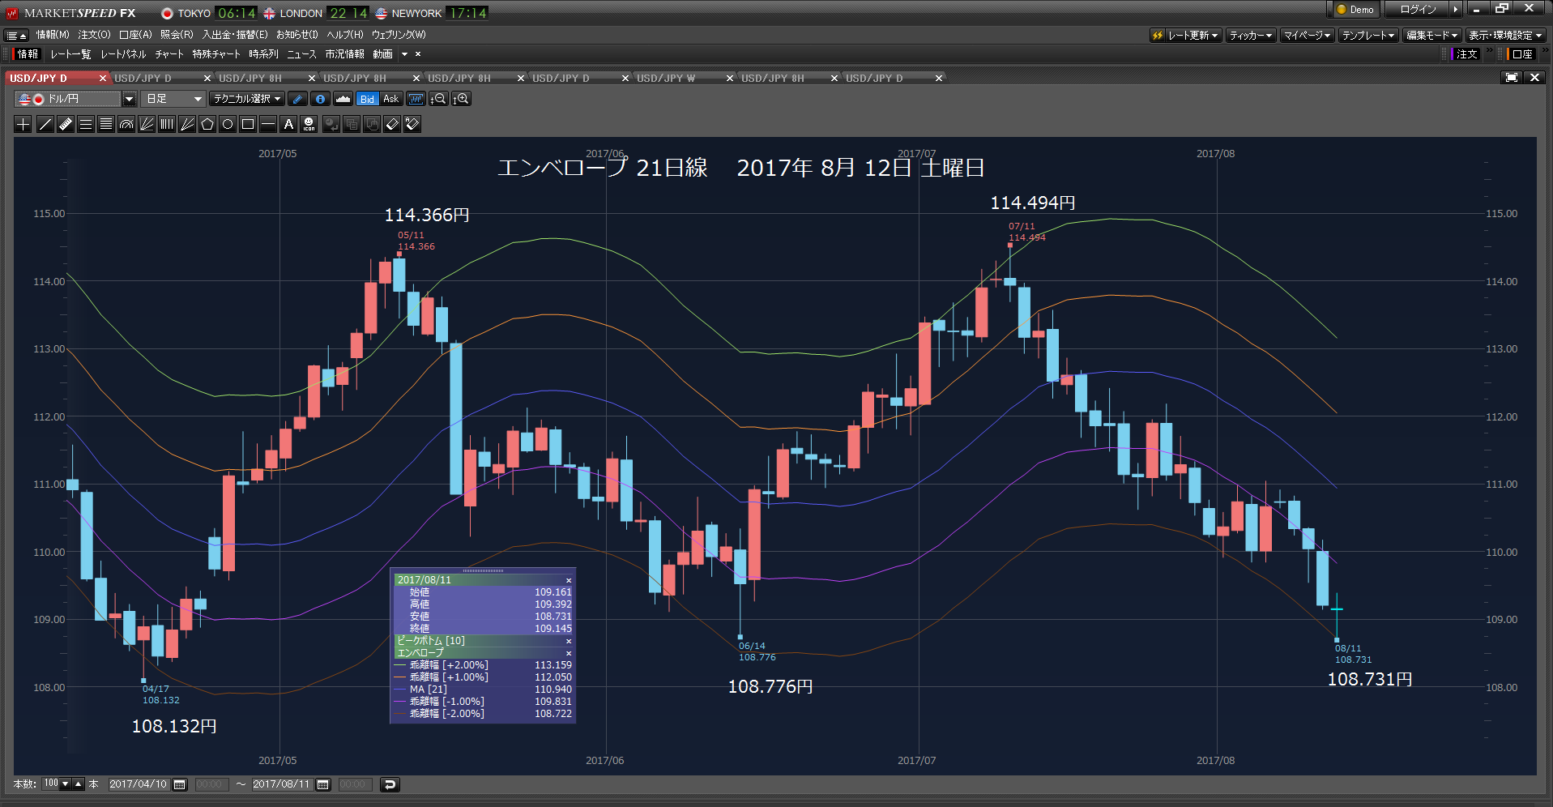Remove the ピークボトム [10] indicator
Image resolution: width=1553 pixels, height=807 pixels.
coord(568,641)
